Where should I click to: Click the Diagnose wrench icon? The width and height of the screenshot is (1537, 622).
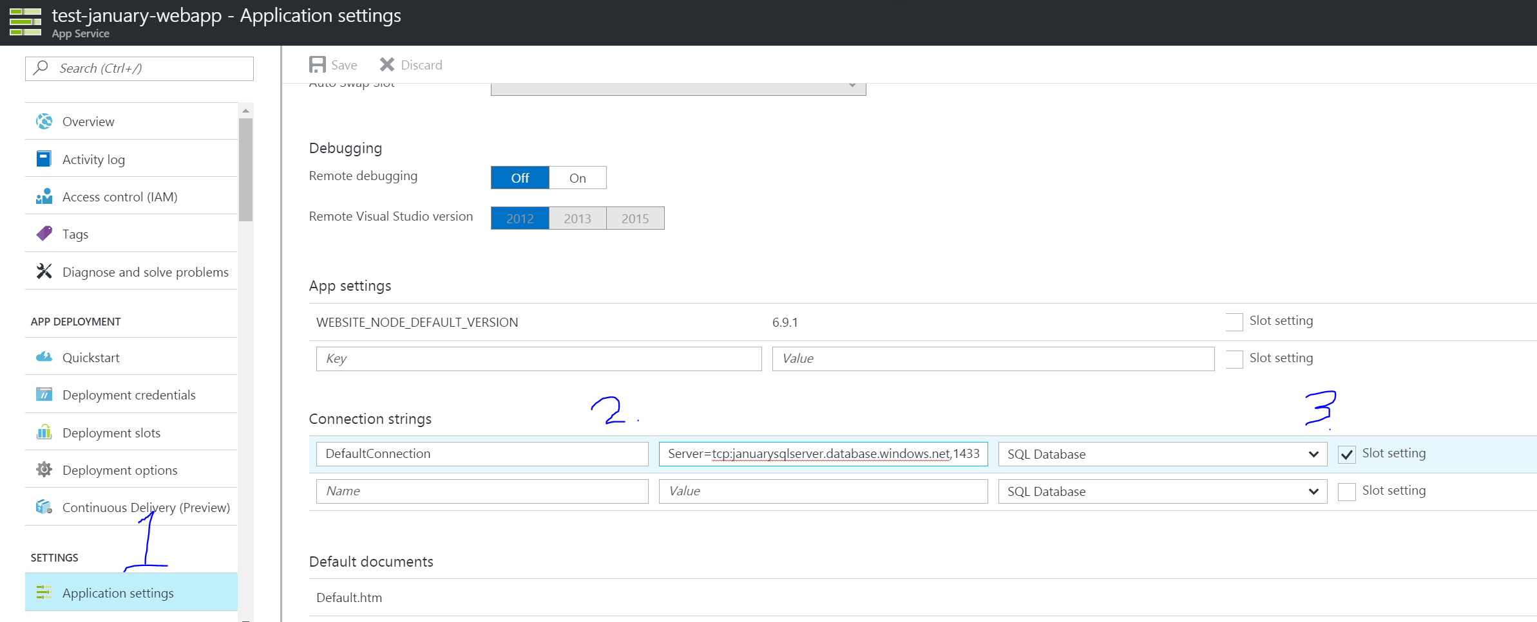[x=44, y=271]
